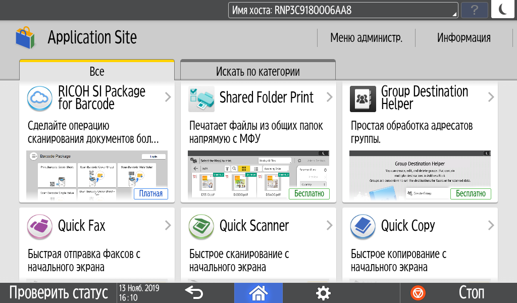Expand Shared Folder Print chevron
This screenshot has width=517, height=303.
(329, 97)
